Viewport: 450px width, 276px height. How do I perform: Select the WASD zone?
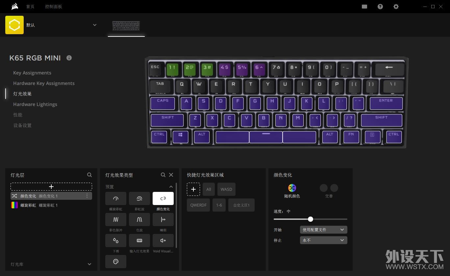point(226,189)
